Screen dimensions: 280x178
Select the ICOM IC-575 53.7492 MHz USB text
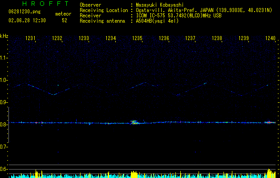179,16
